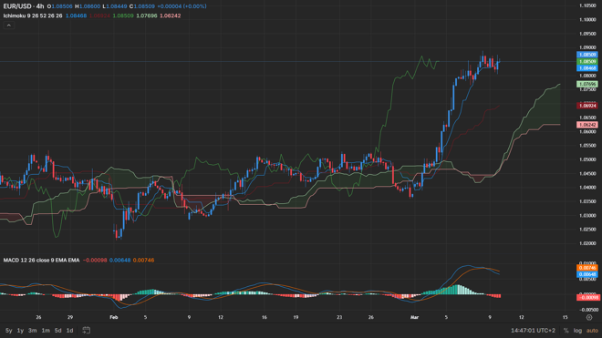602x338 pixels.
Task: Click the 1.07696 price axis label
Action: pos(587,84)
